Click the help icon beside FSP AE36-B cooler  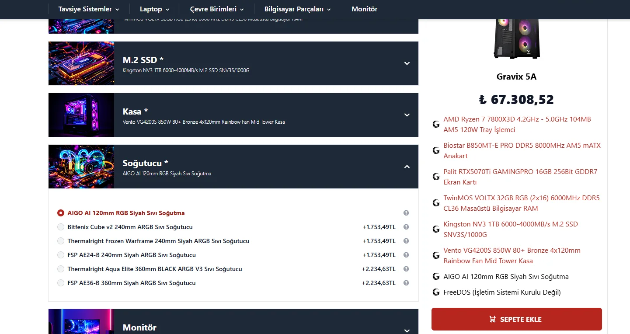(406, 283)
